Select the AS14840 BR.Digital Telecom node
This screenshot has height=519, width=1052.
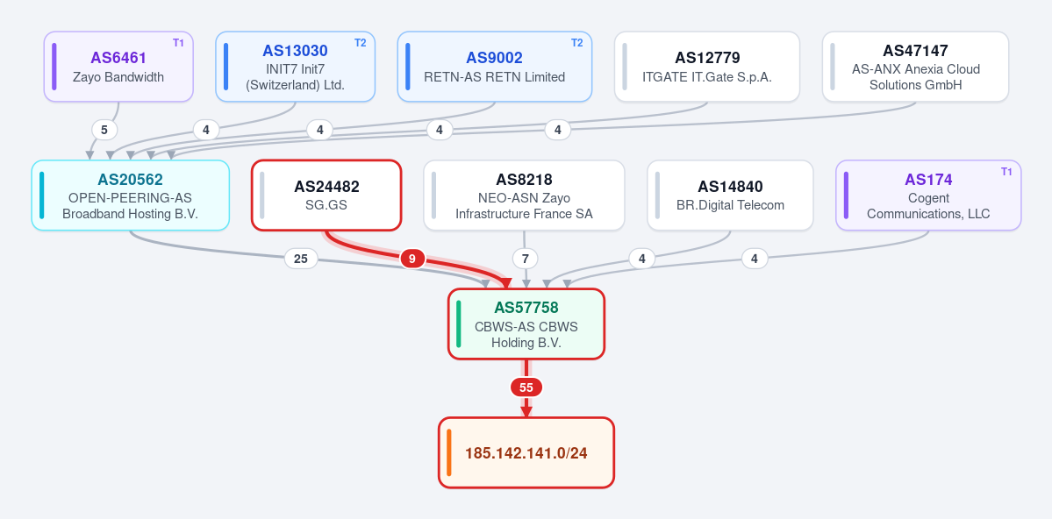(x=730, y=196)
